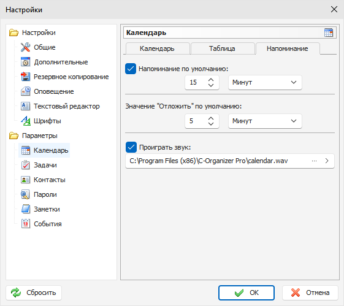Image resolution: width=344 pixels, height=306 pixels.
Task: Click the Календарь tree calendar icon
Action: (26, 150)
